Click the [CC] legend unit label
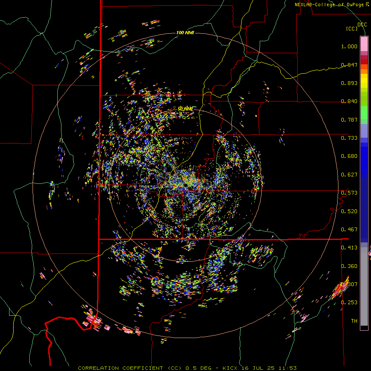Viewport: 371px width, 371px height. coord(352,28)
